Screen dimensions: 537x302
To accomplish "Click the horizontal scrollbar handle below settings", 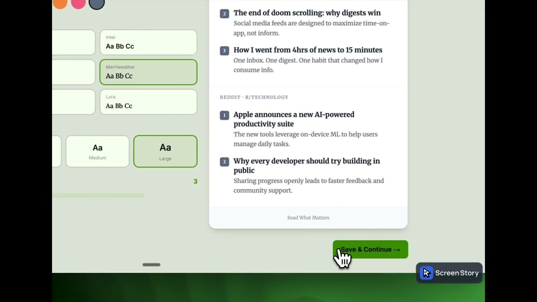I will pos(151,265).
